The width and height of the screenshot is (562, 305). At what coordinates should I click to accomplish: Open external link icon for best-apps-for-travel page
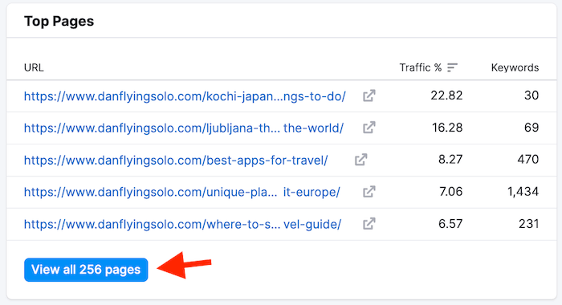[361, 160]
